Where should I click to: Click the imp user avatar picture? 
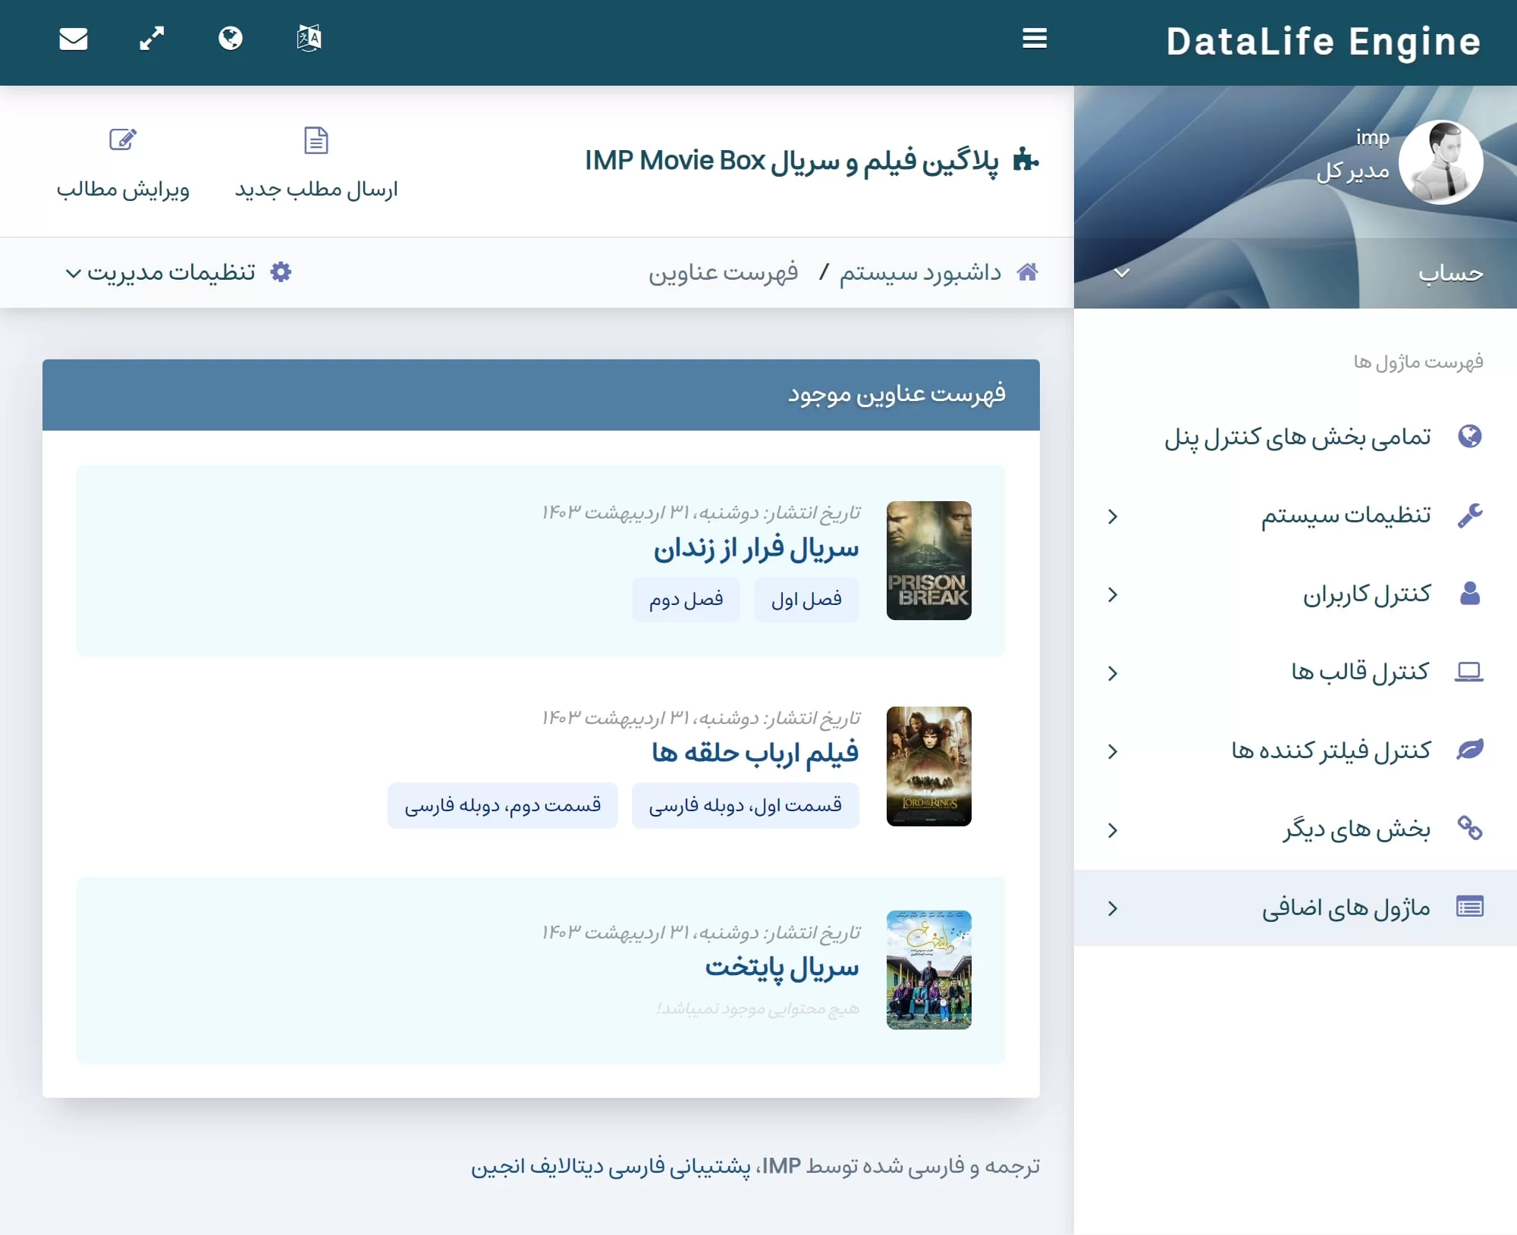pyautogui.click(x=1440, y=162)
